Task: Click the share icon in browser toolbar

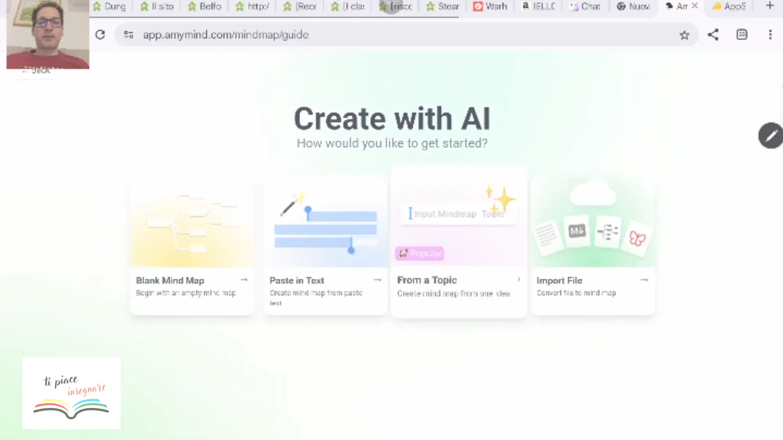Action: tap(713, 35)
